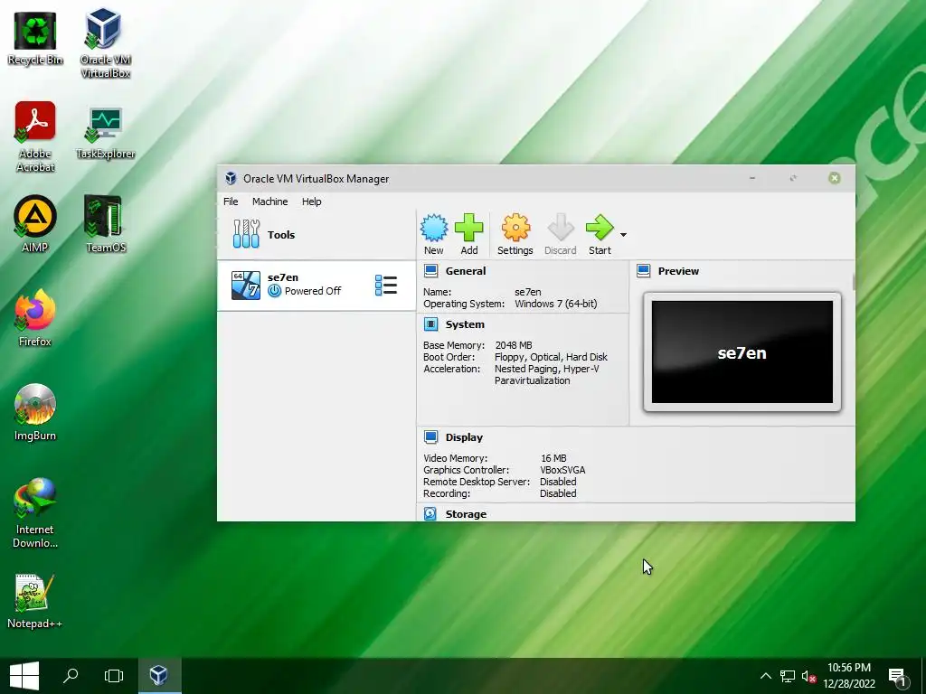926x694 pixels.
Task: Click the muted volume tray icon
Action: 808,676
